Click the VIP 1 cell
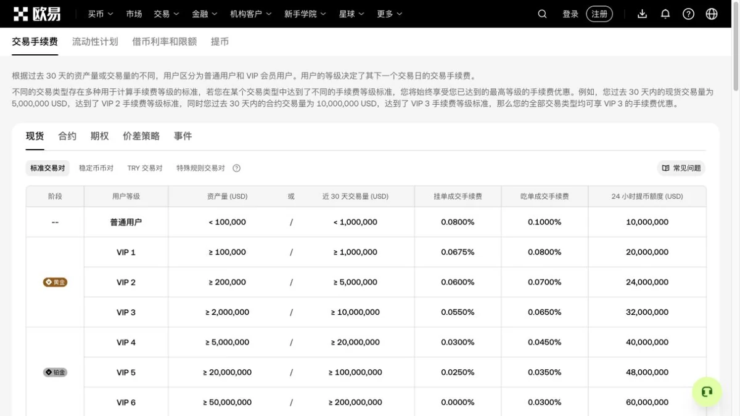The height and width of the screenshot is (416, 740). click(126, 252)
